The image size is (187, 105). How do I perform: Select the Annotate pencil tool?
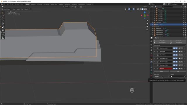click(x=3, y=34)
